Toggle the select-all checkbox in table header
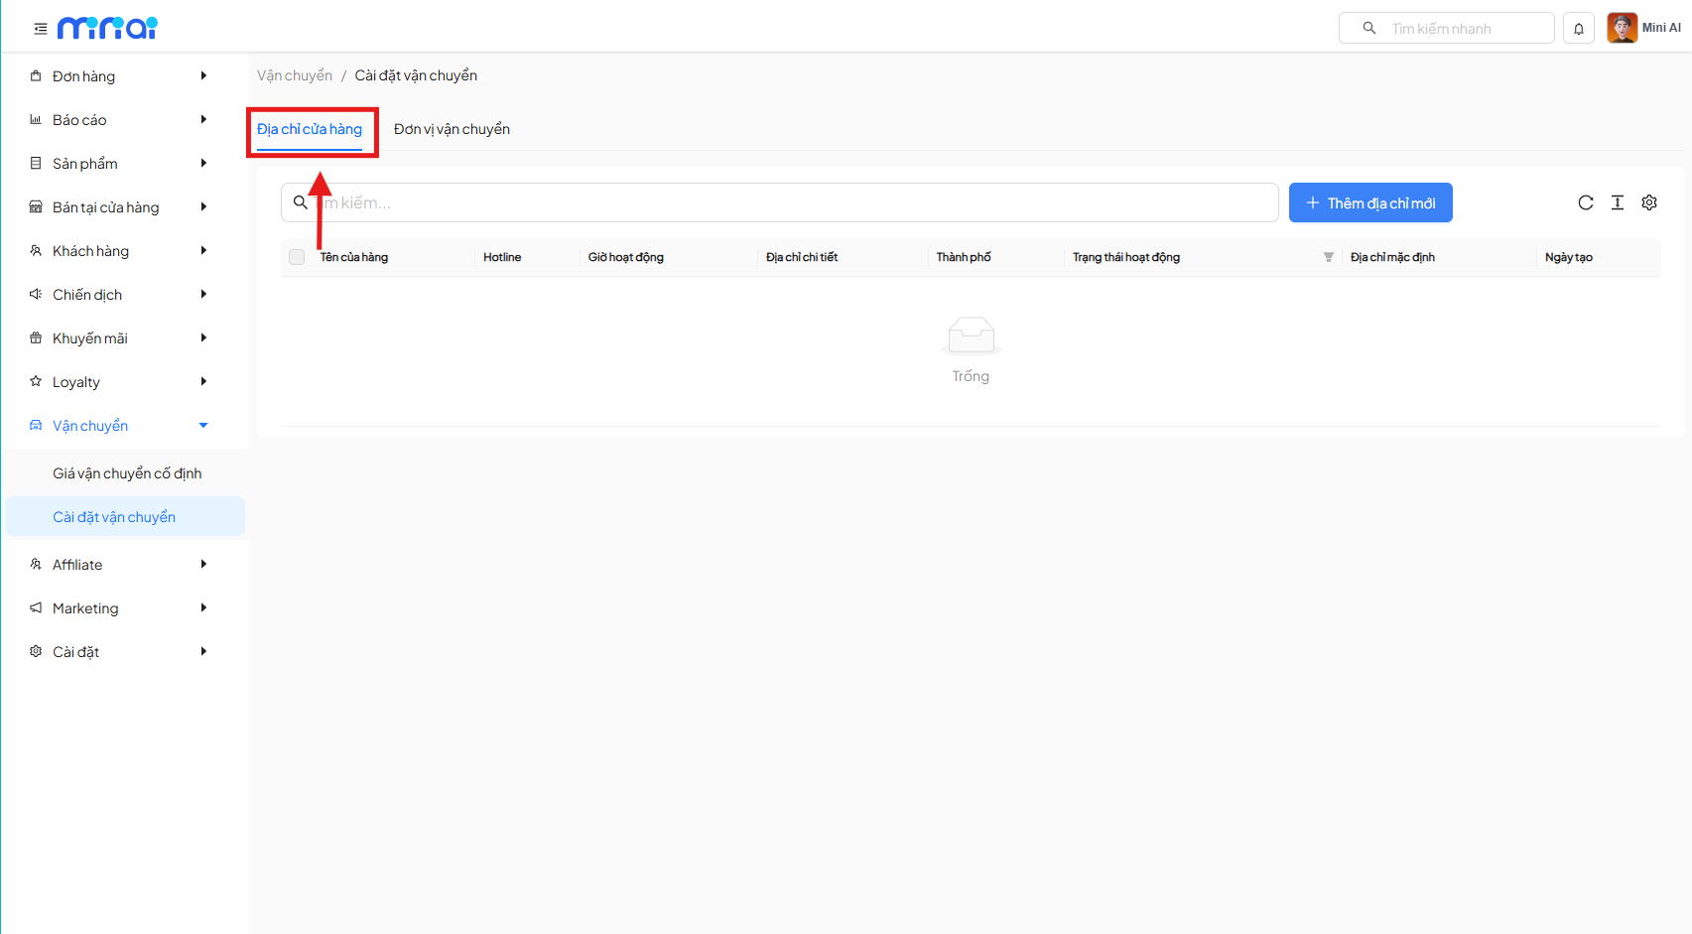 (297, 257)
